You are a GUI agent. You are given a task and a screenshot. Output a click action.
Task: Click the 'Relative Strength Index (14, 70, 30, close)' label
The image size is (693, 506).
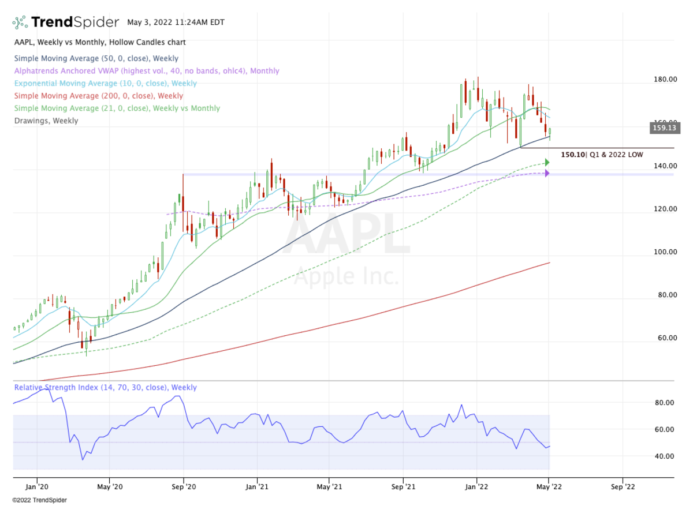coord(106,388)
